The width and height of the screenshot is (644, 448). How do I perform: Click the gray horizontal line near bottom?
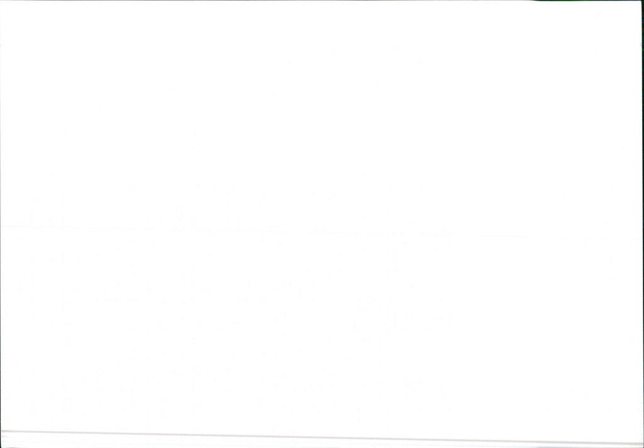pos(322,437)
